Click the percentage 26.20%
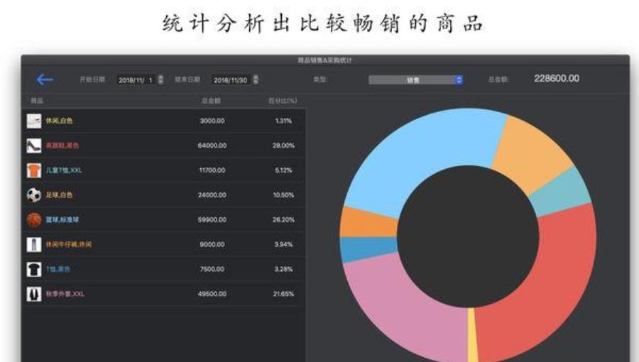Image resolution: width=639 pixels, height=362 pixels. pos(283,219)
